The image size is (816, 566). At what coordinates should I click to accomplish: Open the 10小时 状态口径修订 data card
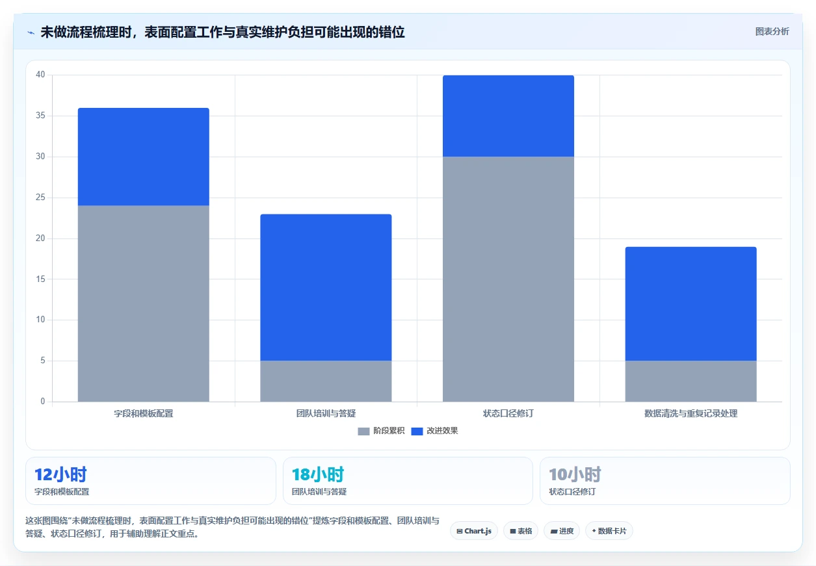click(x=665, y=481)
